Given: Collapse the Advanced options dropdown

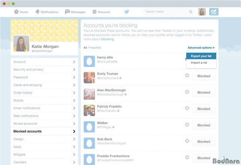Looking at the screenshot, I should 201,48.
